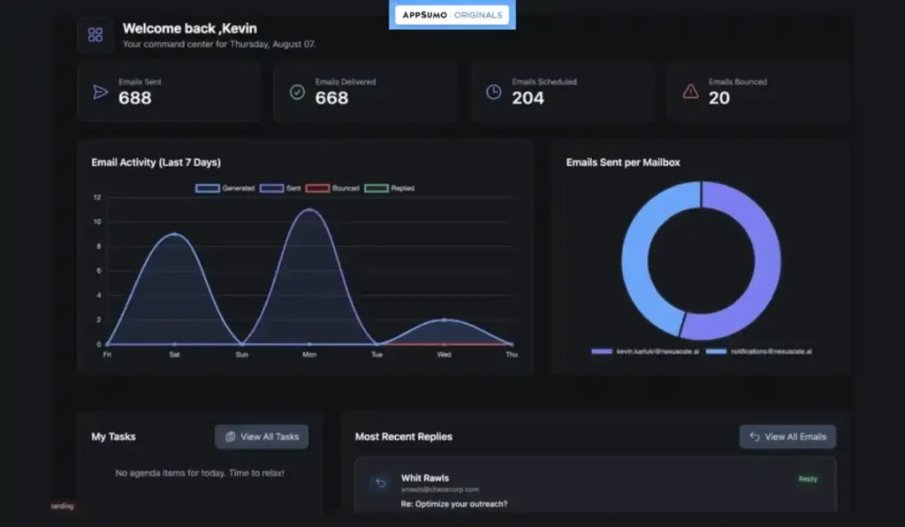Click the reply arrow icon beside Whit Rawls
Screen dimensions: 905x527
pos(380,483)
